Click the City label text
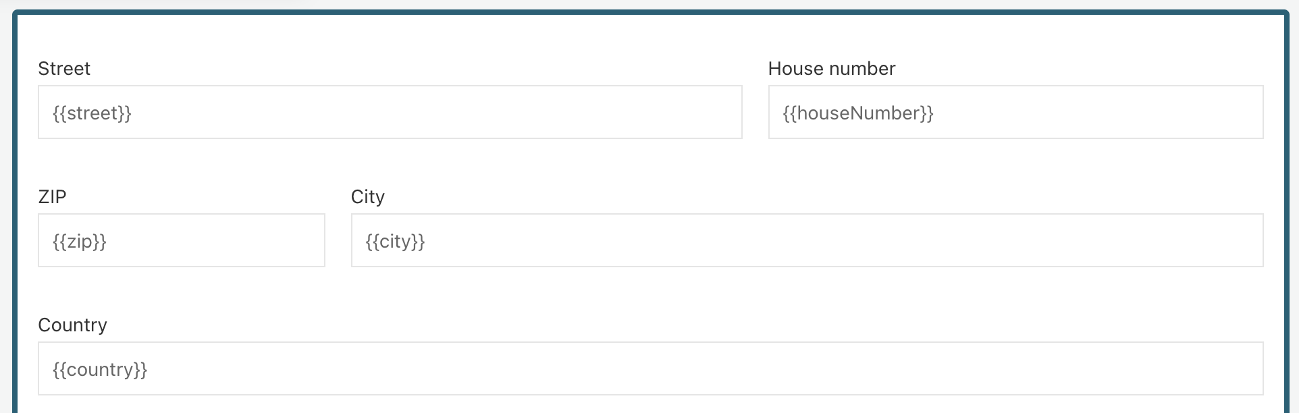The height and width of the screenshot is (413, 1299). [x=367, y=197]
